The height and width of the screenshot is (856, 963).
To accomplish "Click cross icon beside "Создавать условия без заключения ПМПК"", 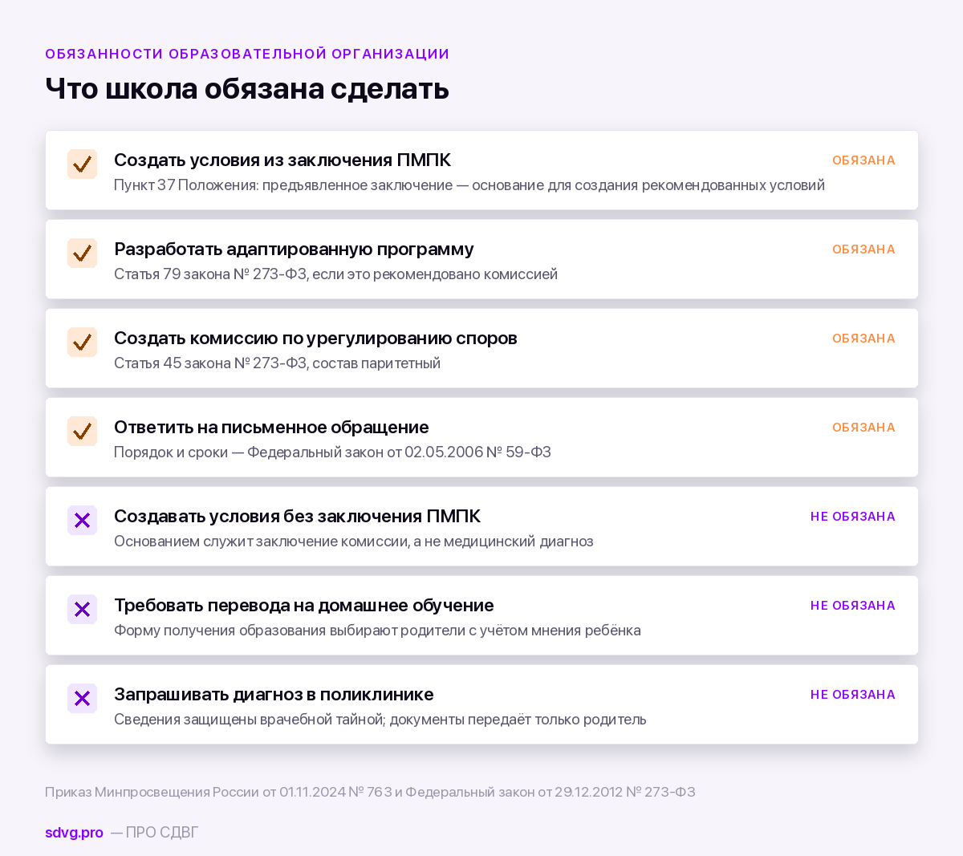I will click(x=82, y=521).
